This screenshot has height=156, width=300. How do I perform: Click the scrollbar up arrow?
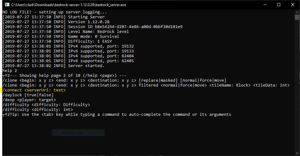click(x=297, y=12)
